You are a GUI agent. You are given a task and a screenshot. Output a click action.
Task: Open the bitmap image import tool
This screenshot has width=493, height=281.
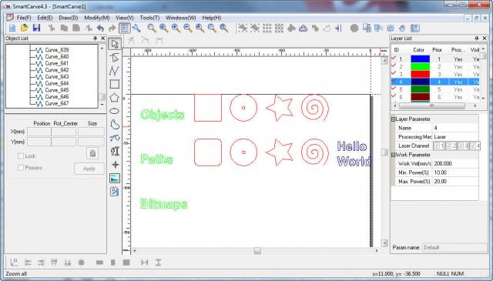[x=115, y=178]
